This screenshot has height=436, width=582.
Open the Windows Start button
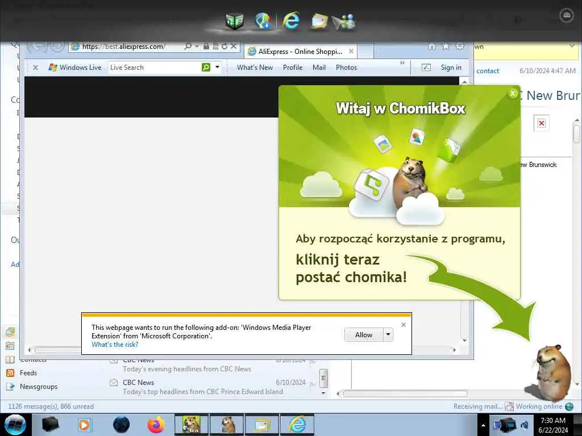tap(15, 425)
